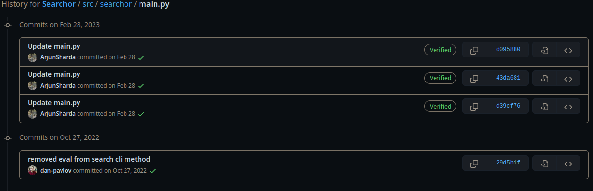Go to the src folder breadcrumb
593x191 pixels.
pos(88,4)
